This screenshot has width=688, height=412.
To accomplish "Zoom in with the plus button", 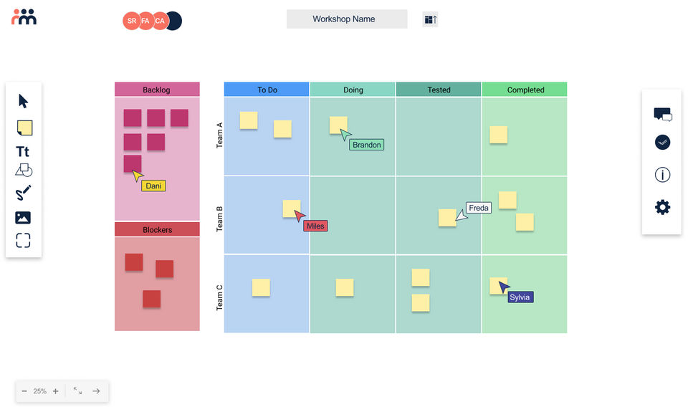I will click(x=55, y=391).
